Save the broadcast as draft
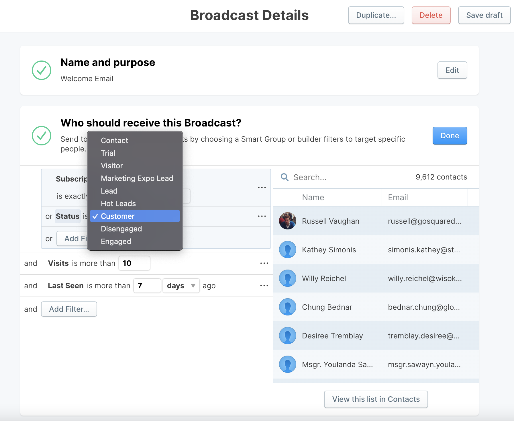This screenshot has height=421, width=514. click(484, 15)
